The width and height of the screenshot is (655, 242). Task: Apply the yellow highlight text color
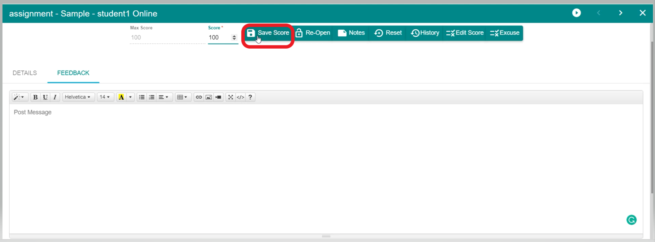[x=121, y=97]
